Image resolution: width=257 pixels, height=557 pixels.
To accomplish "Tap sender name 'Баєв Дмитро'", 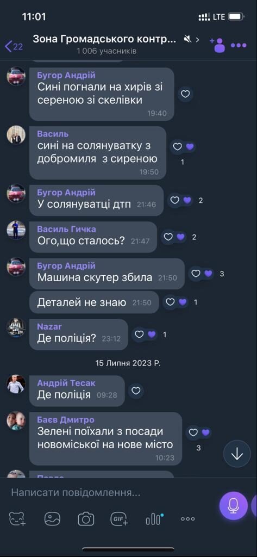I will coord(66,419).
